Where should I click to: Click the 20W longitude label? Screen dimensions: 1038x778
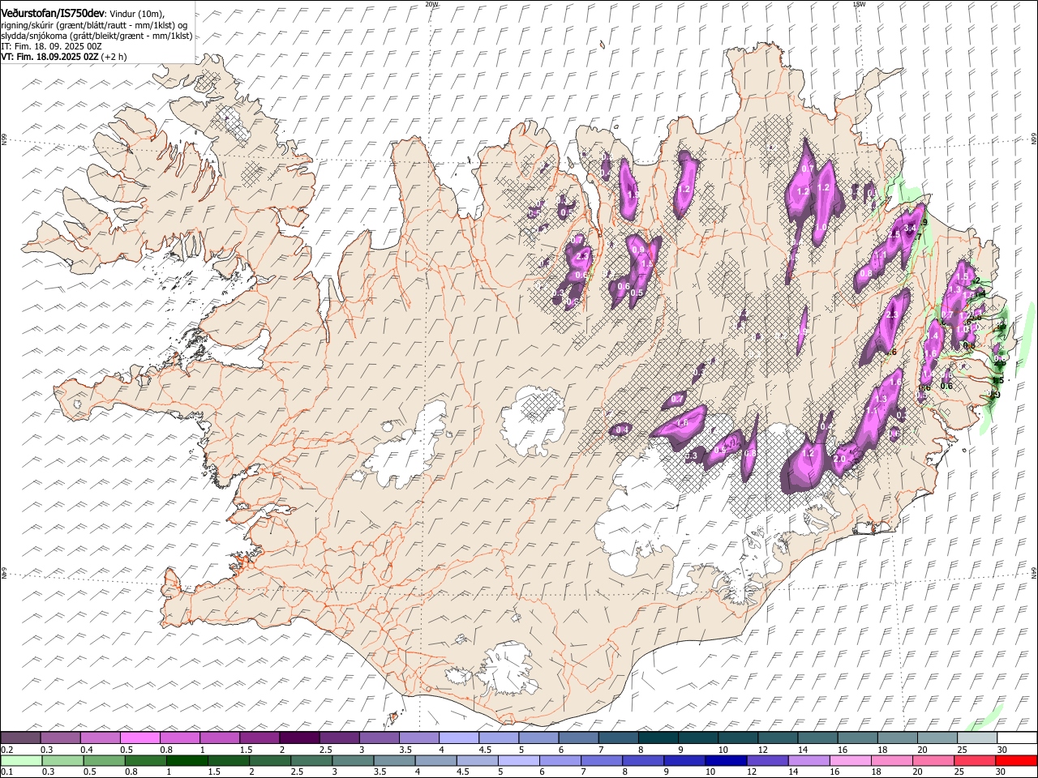(431, 4)
